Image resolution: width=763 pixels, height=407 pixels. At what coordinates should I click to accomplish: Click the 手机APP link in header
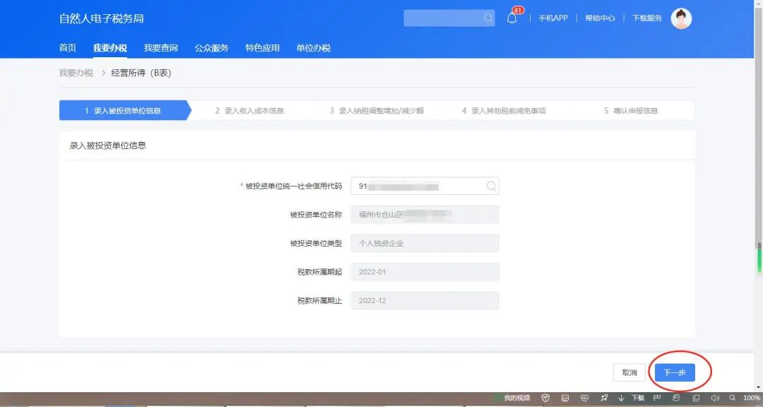pos(552,18)
